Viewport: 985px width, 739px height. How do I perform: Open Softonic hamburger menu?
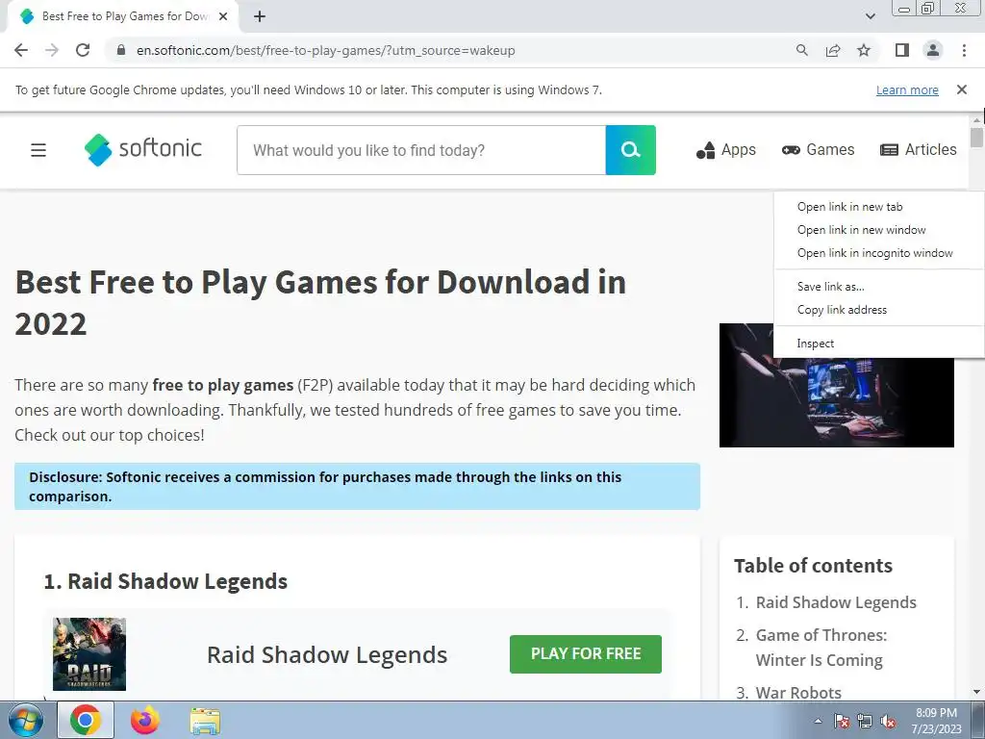38,150
